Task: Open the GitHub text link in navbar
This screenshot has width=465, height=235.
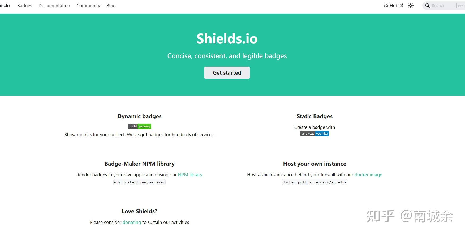Action: 391,6
